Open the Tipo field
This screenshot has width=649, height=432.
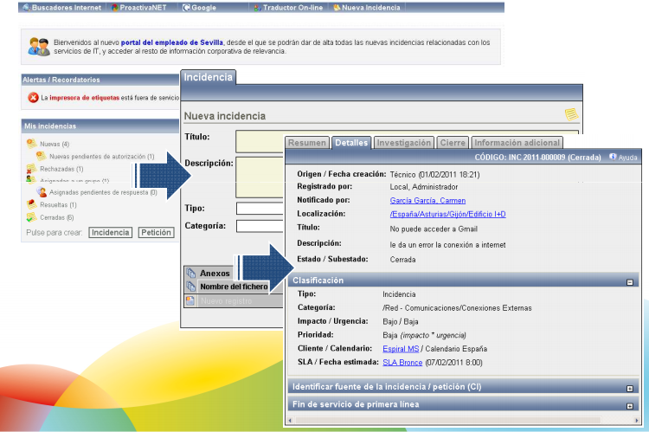[260, 209]
